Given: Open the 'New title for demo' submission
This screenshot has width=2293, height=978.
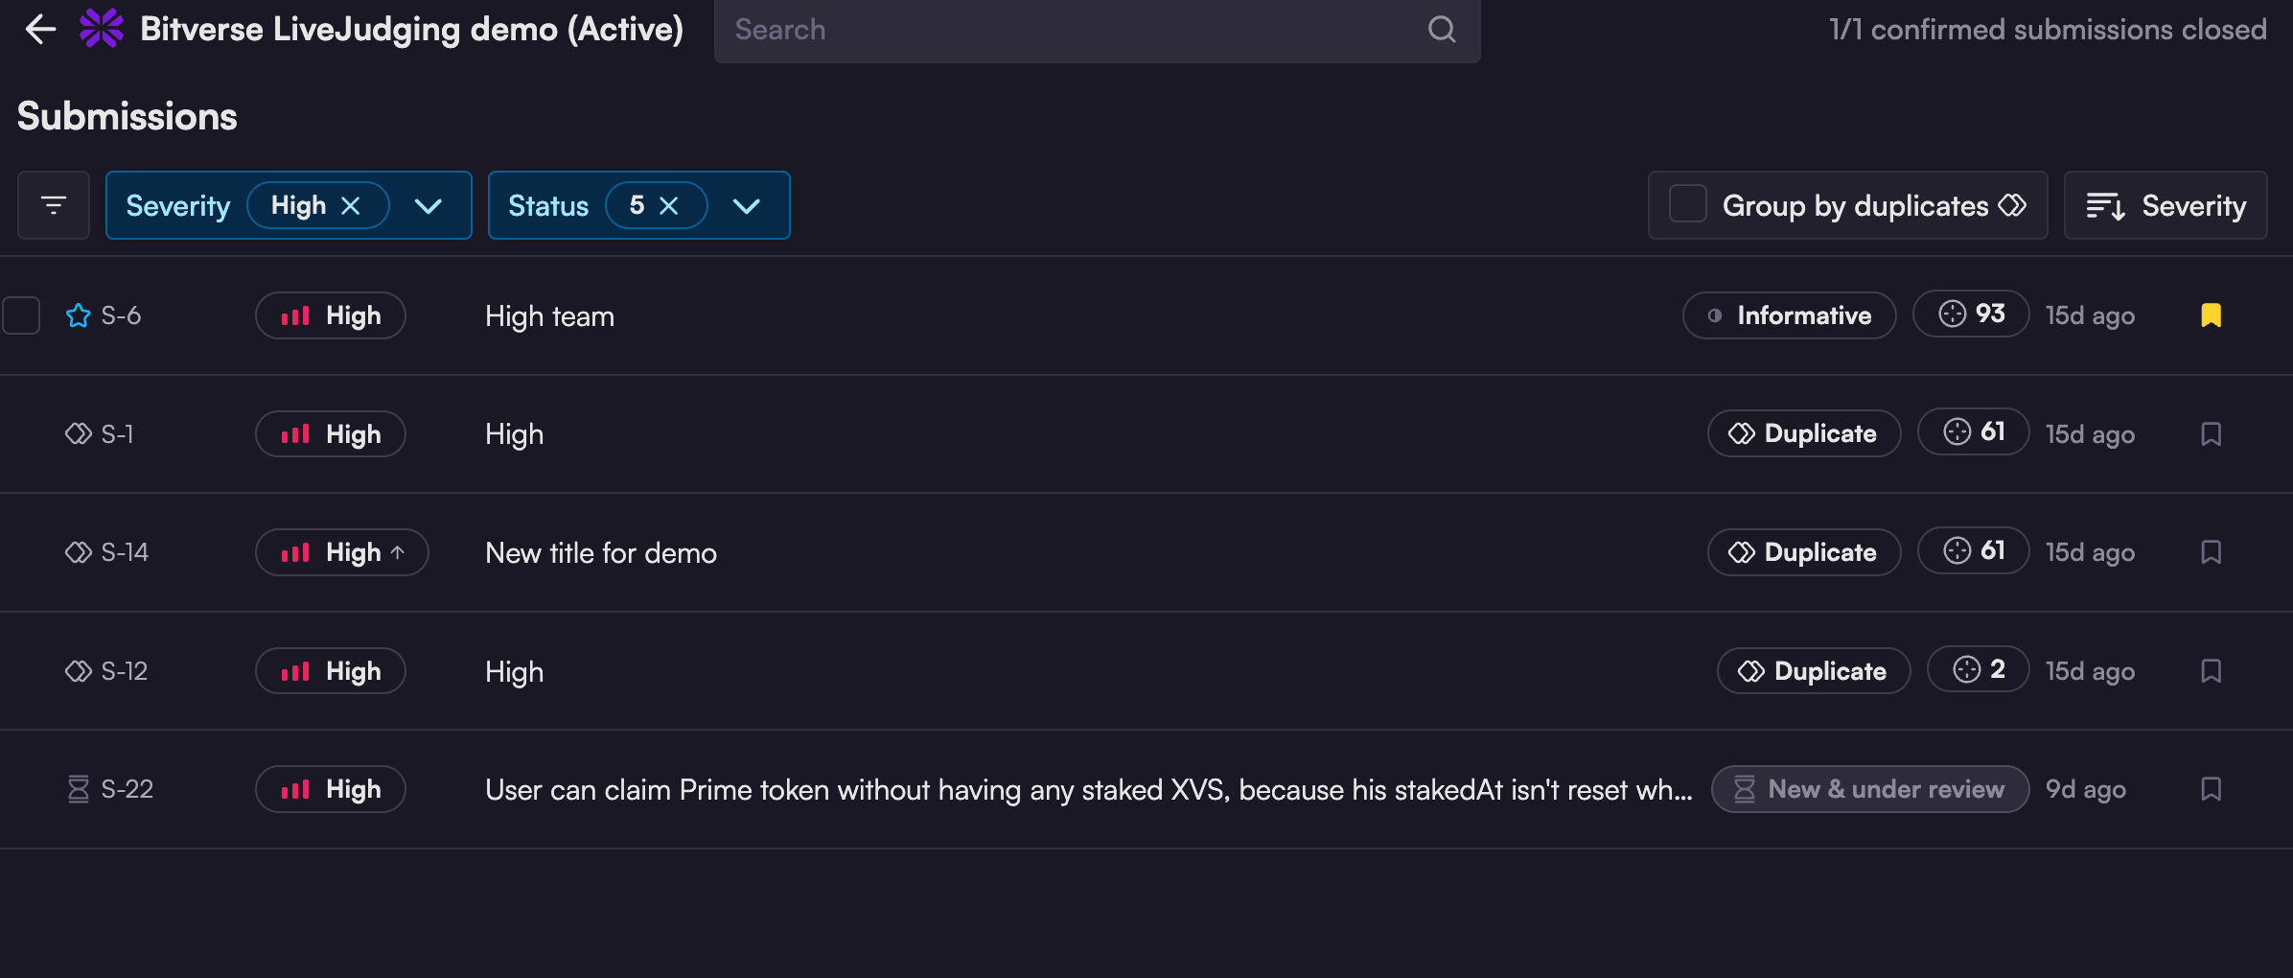Looking at the screenshot, I should (601, 553).
